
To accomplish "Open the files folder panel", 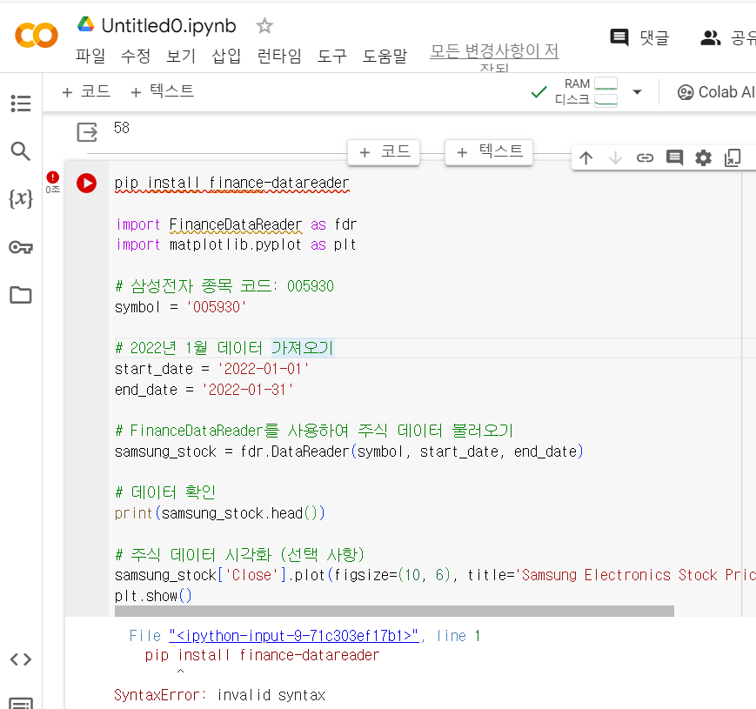I will coord(21,295).
